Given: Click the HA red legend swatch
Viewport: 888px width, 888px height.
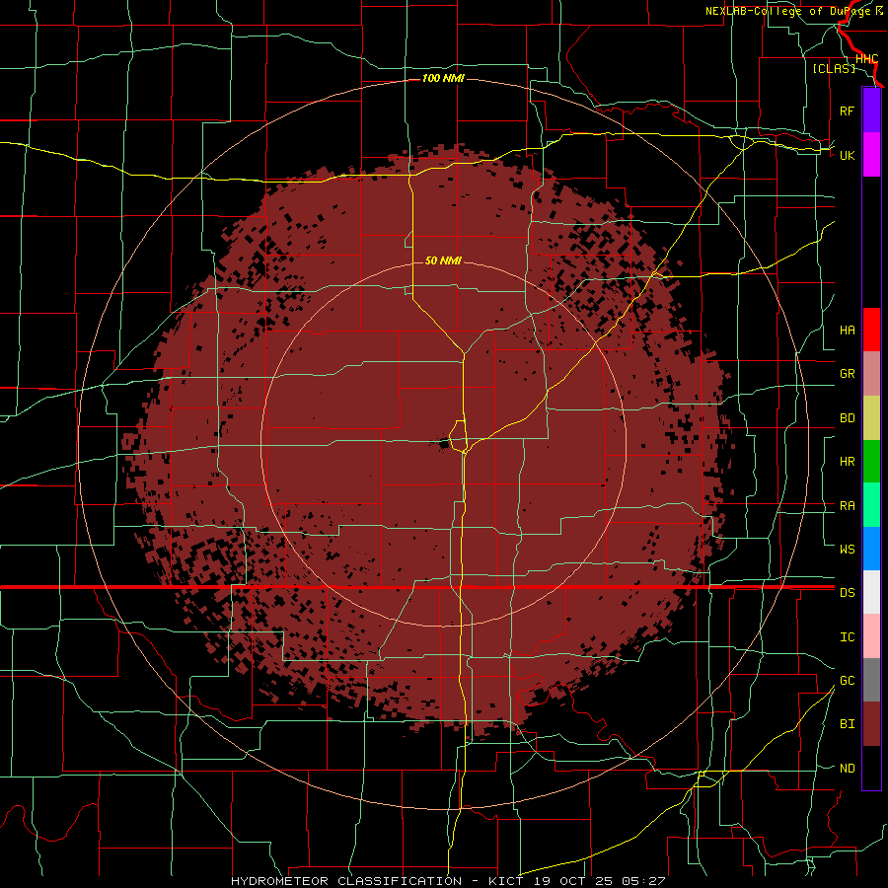Looking at the screenshot, I should (x=871, y=330).
